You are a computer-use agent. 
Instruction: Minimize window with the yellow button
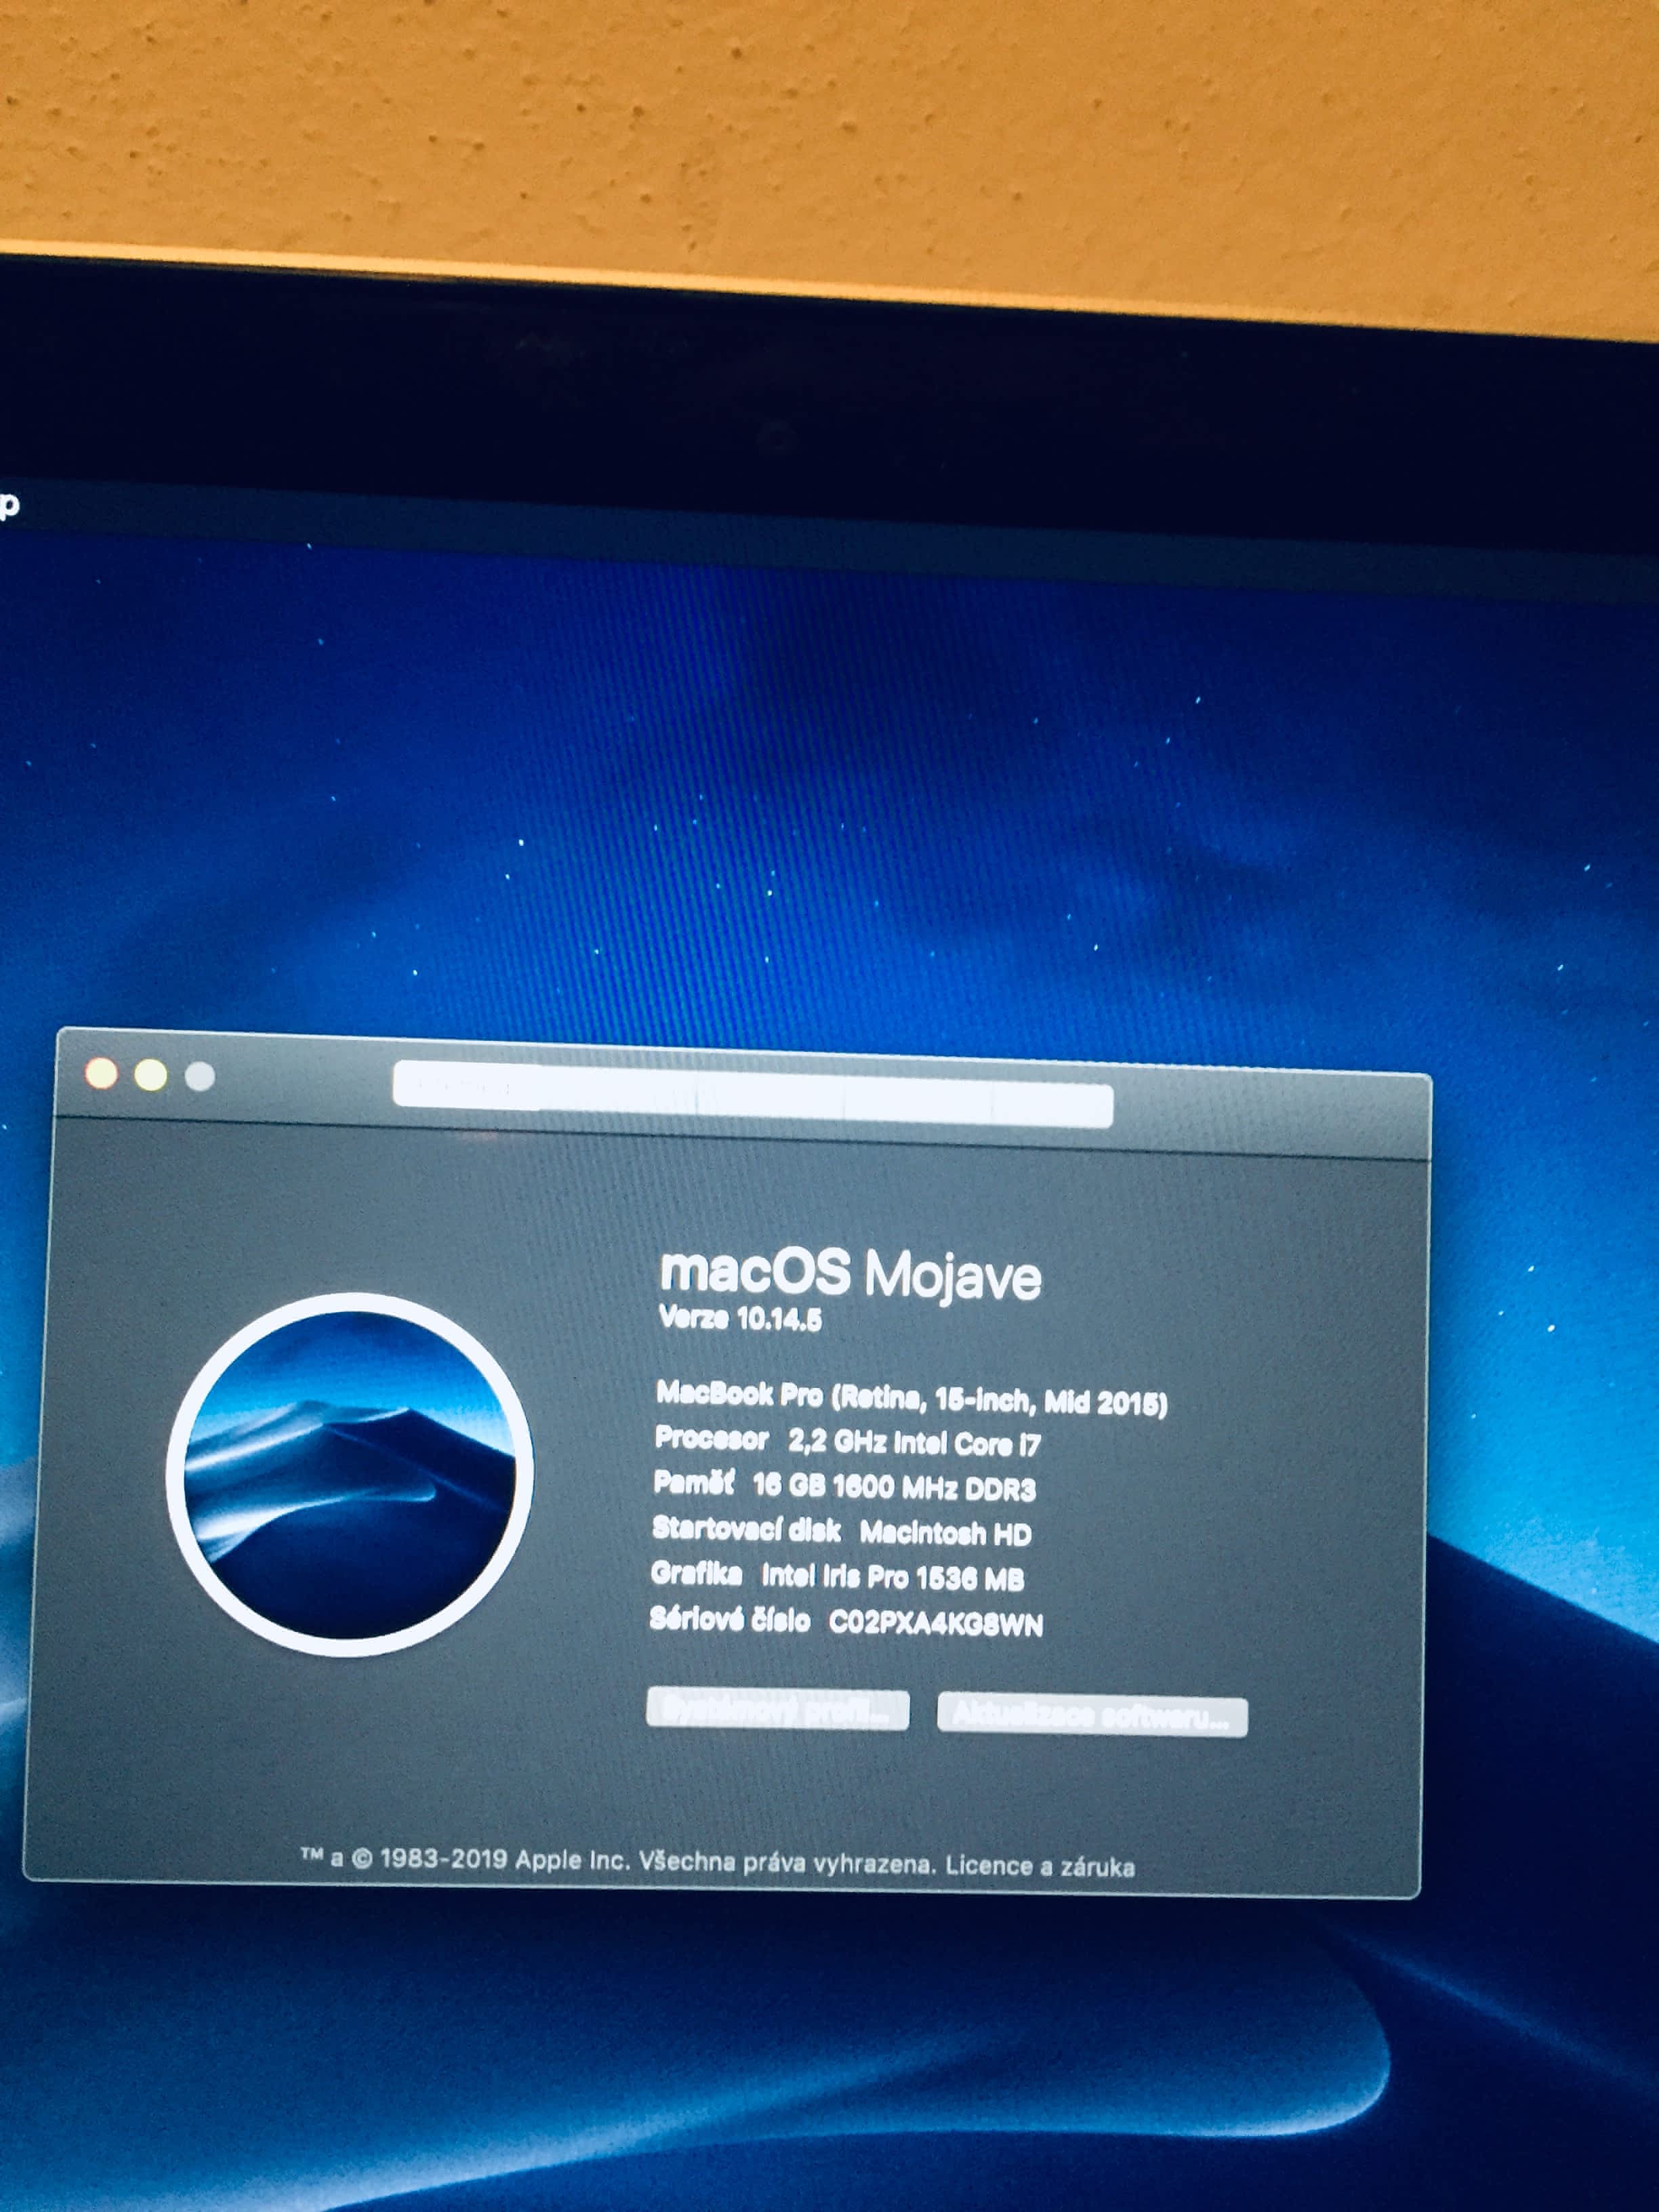[x=151, y=1075]
